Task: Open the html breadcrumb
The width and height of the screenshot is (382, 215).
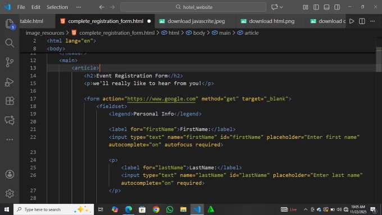Action: (x=174, y=33)
